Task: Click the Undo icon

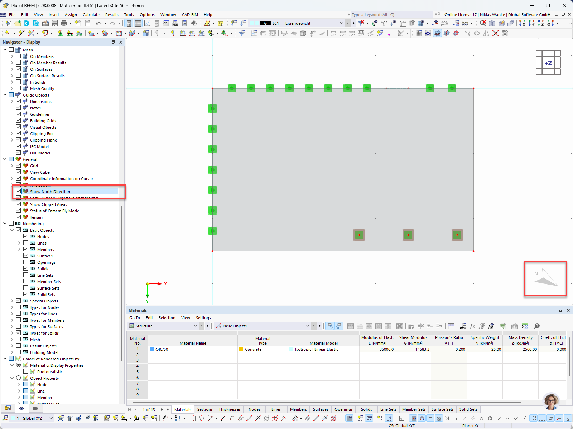Action: 100,23
